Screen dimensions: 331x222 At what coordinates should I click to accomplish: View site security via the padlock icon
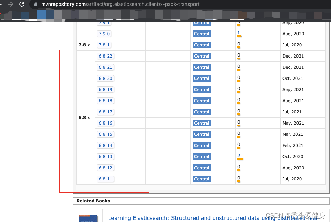pos(35,5)
